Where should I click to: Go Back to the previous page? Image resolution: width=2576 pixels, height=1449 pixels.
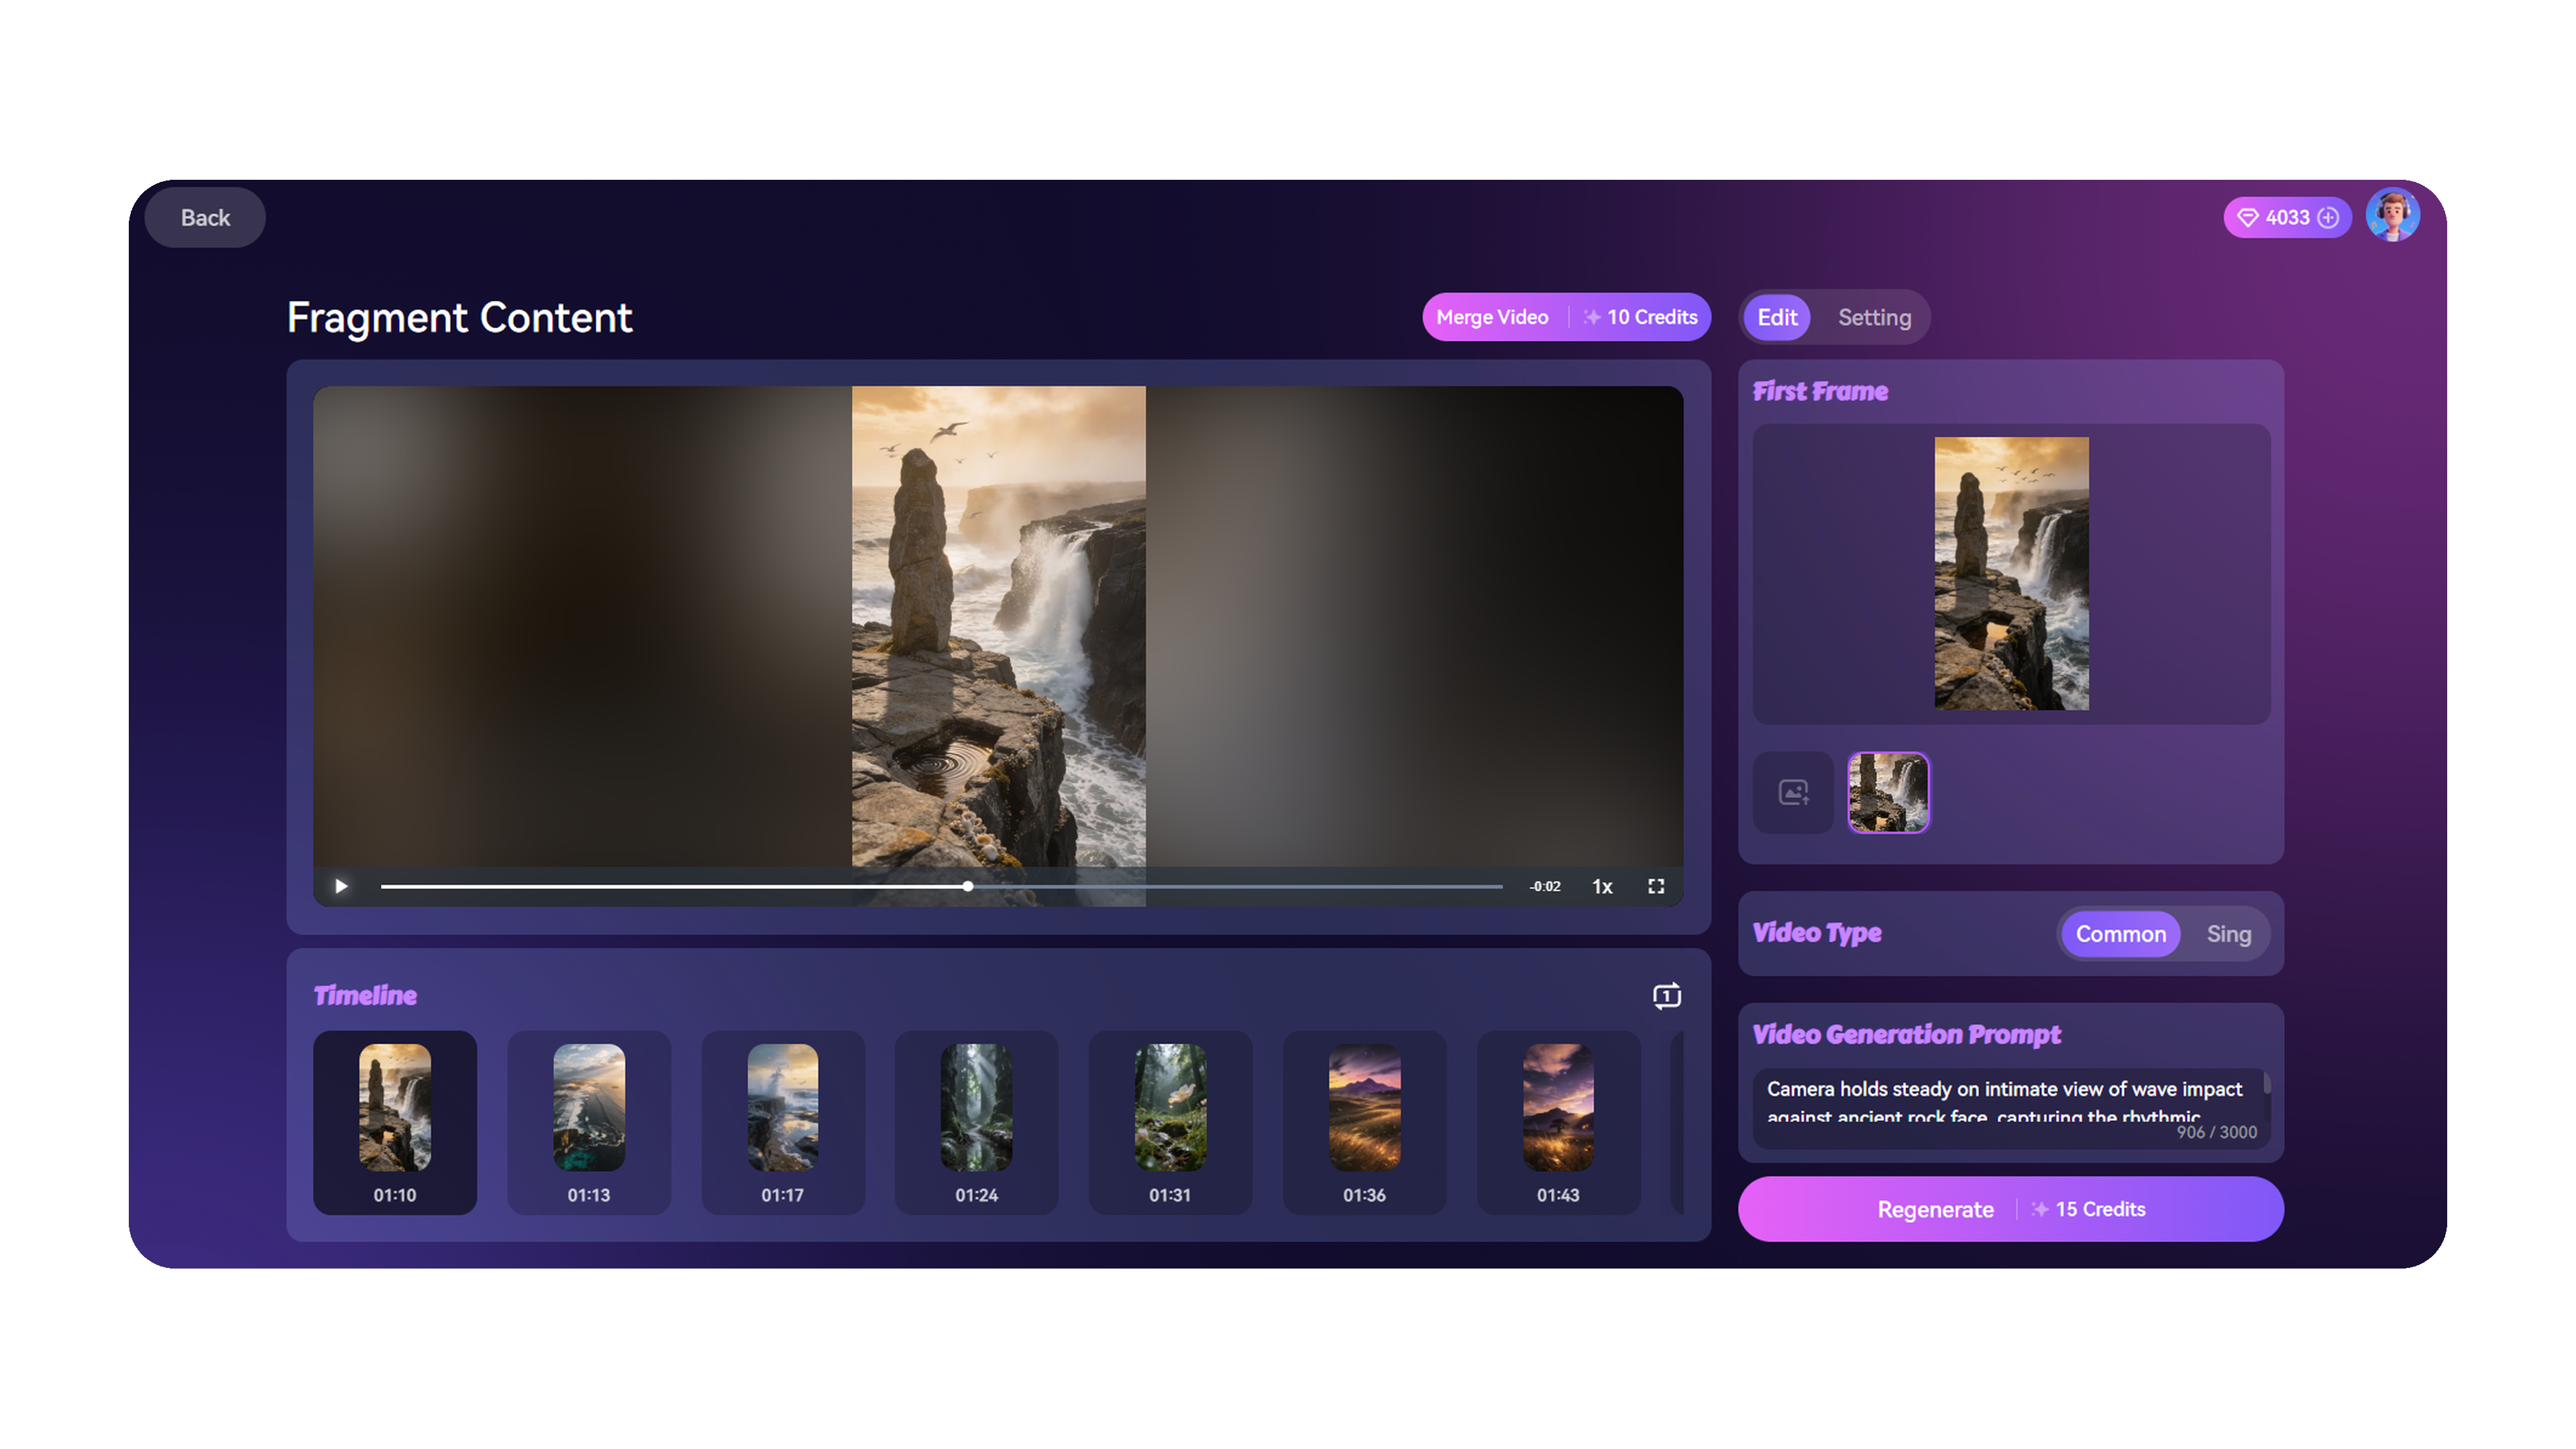tap(205, 217)
